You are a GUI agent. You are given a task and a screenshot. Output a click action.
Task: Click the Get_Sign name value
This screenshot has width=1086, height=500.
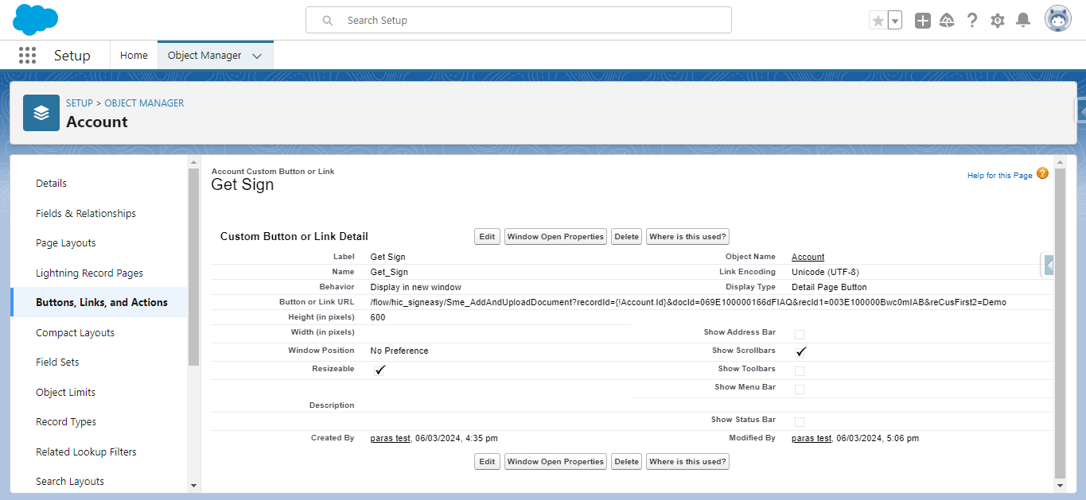tap(387, 272)
